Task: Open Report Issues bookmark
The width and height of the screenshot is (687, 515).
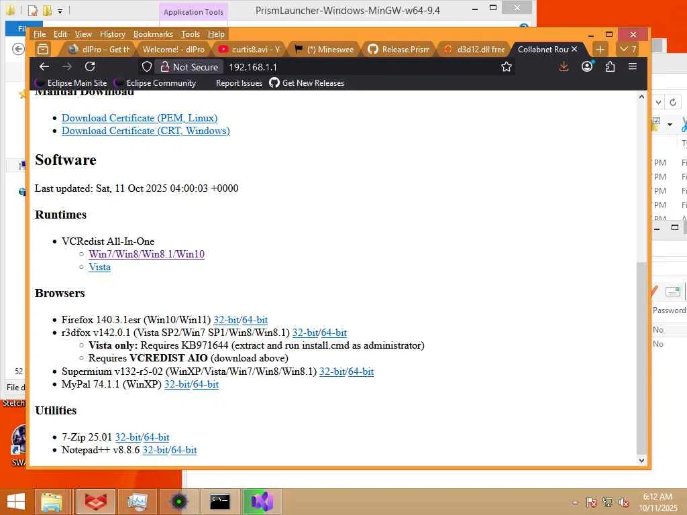Action: 239,82
